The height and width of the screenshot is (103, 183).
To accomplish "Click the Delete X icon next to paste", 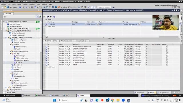I will [32, 7].
